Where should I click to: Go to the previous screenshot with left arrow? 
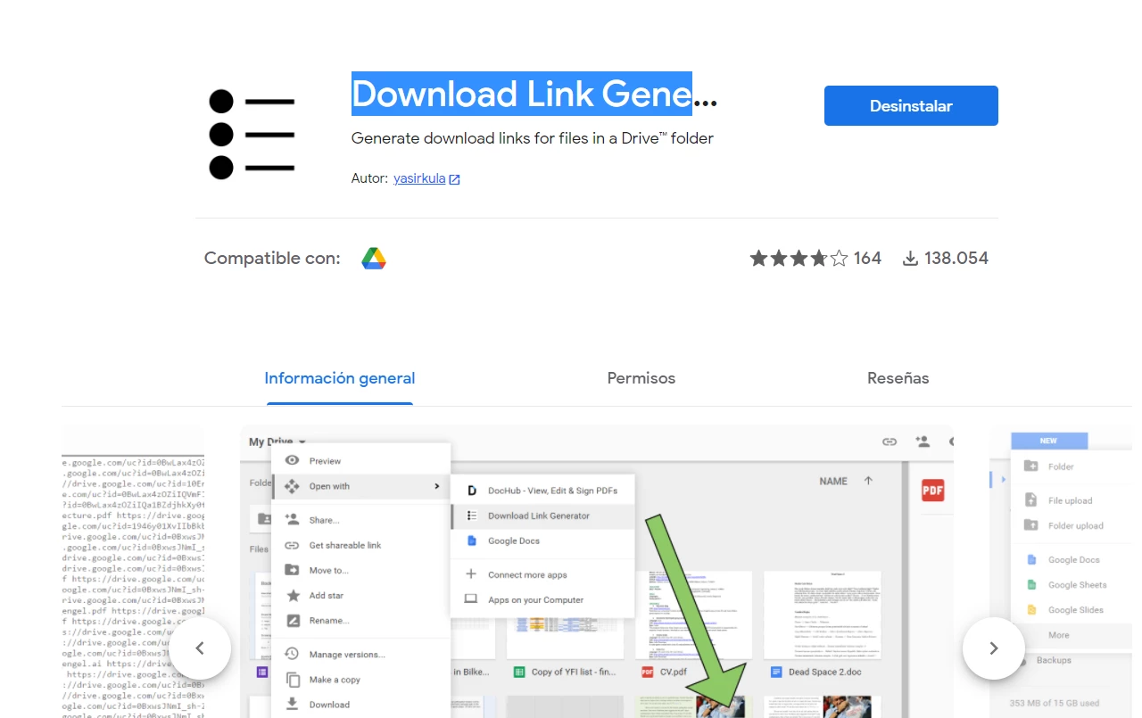200,648
